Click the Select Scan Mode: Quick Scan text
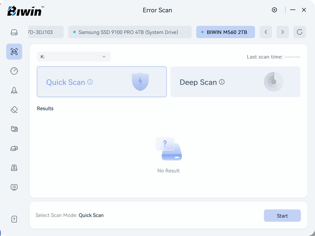 pos(69,215)
